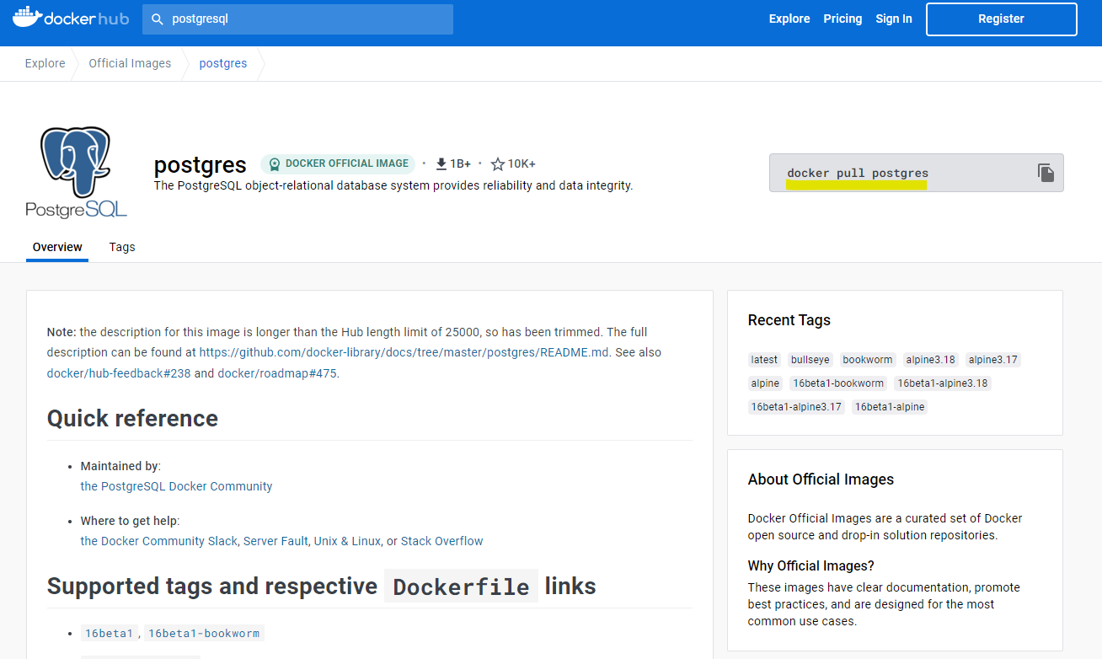Open the Unix & Linux link
The image size is (1102, 659).
347,541
